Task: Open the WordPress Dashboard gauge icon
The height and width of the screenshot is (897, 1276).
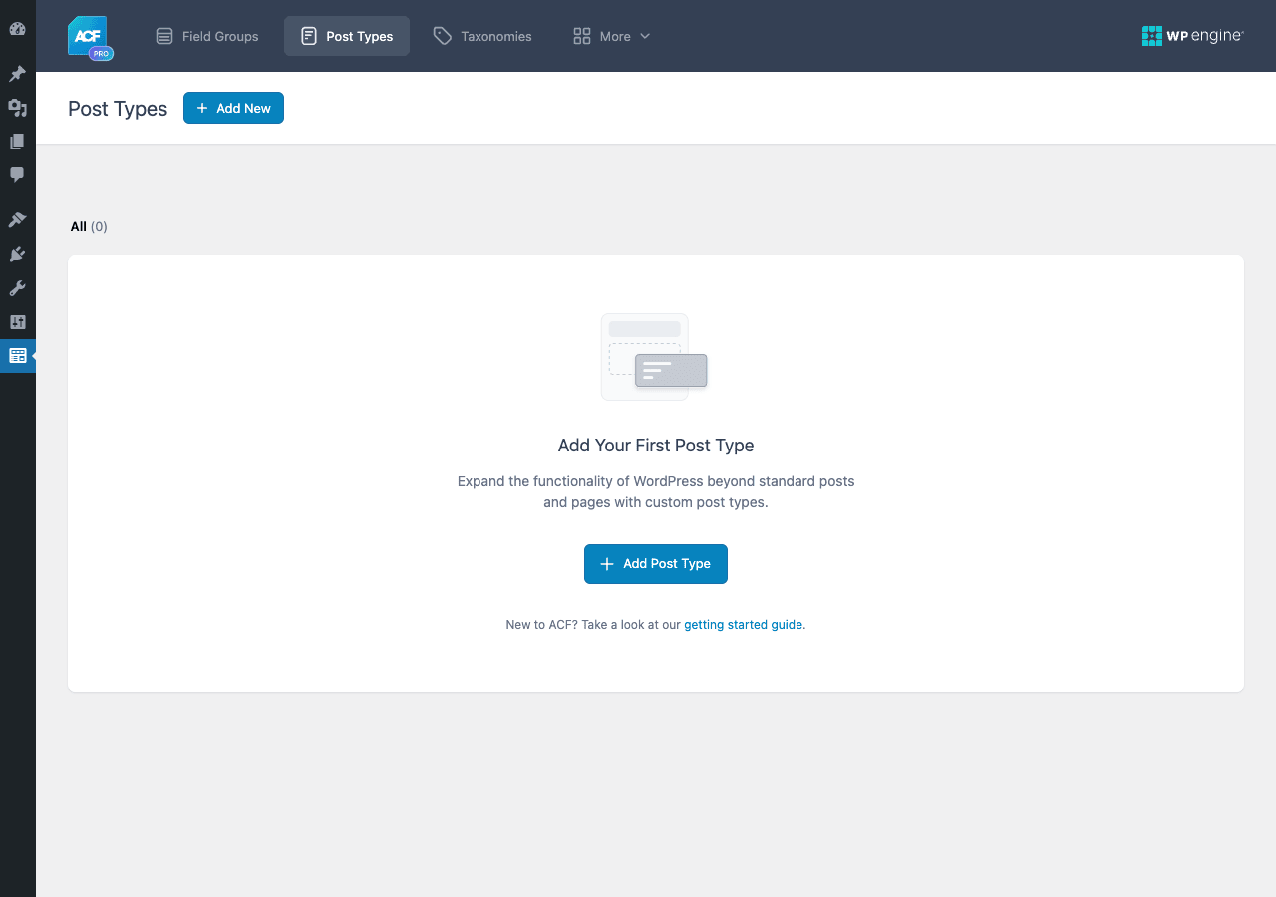Action: point(17,29)
